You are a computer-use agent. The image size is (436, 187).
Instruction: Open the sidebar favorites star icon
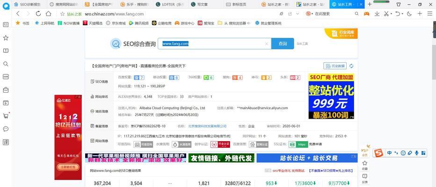tap(6, 38)
